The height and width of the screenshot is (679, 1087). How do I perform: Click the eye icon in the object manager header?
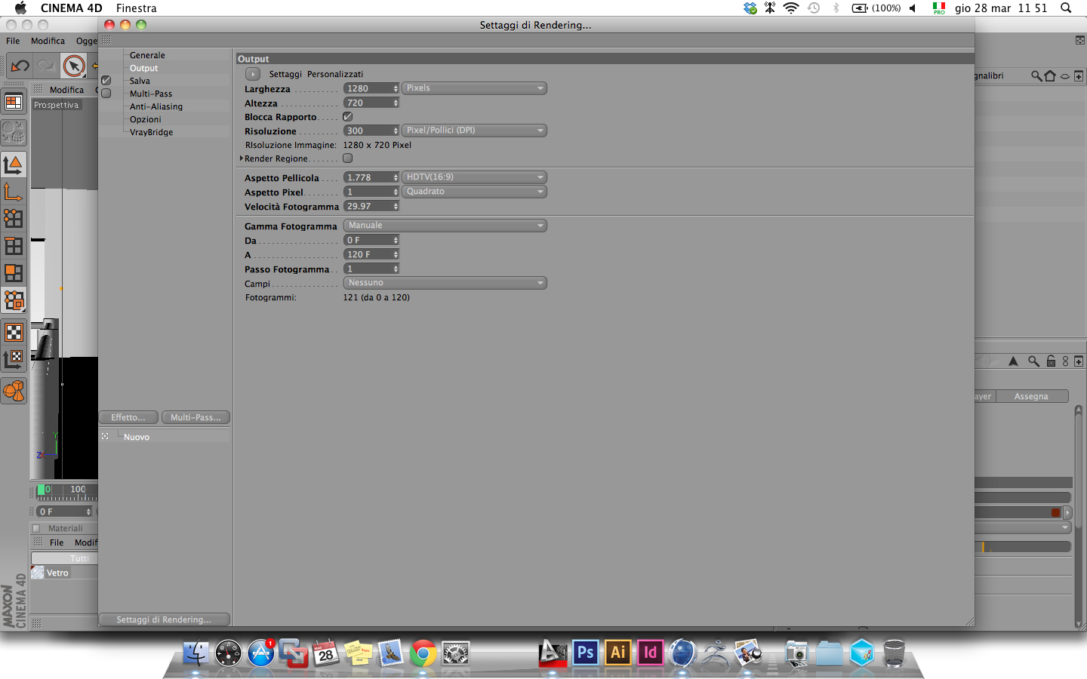pos(1064,76)
